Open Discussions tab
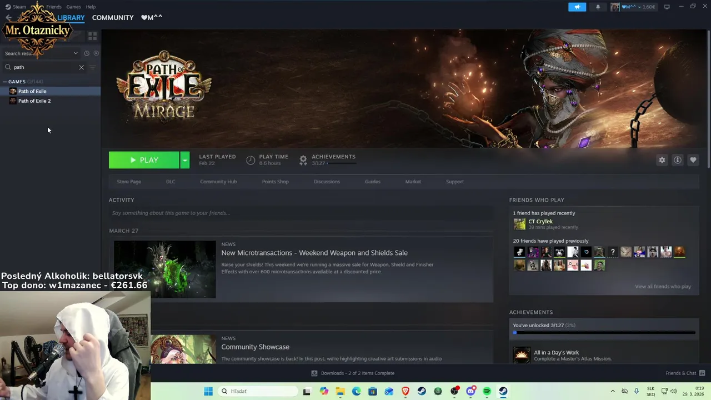The height and width of the screenshot is (400, 711). pyautogui.click(x=327, y=182)
